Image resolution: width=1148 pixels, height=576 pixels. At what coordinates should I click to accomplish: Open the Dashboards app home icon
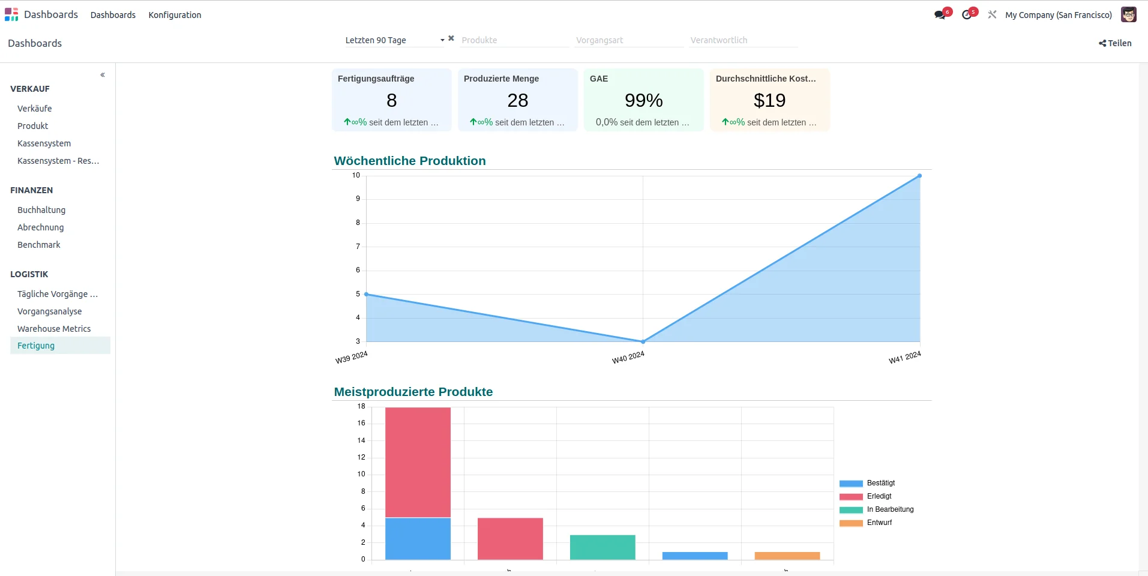pyautogui.click(x=11, y=14)
